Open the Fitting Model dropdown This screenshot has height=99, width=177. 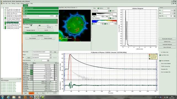tap(50, 52)
